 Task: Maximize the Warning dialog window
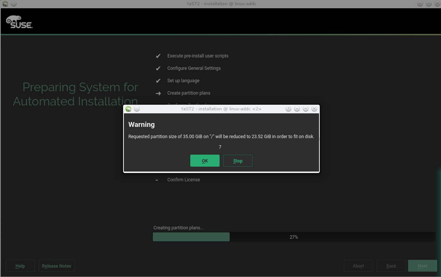pyautogui.click(x=306, y=109)
